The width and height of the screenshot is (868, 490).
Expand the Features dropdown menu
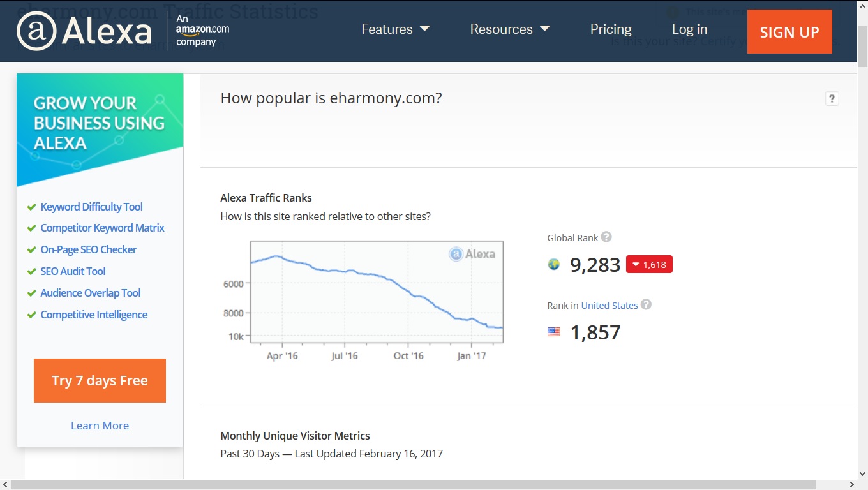pyautogui.click(x=395, y=29)
